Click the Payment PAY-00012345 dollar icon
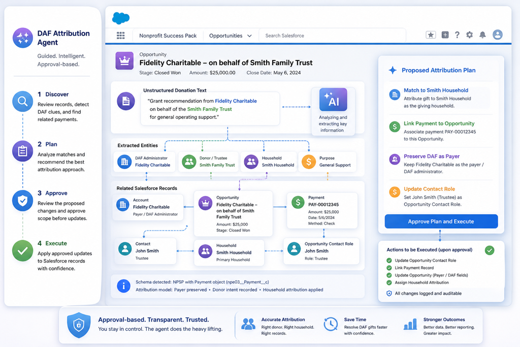Image resolution: width=520 pixels, height=347 pixels. [x=298, y=202]
